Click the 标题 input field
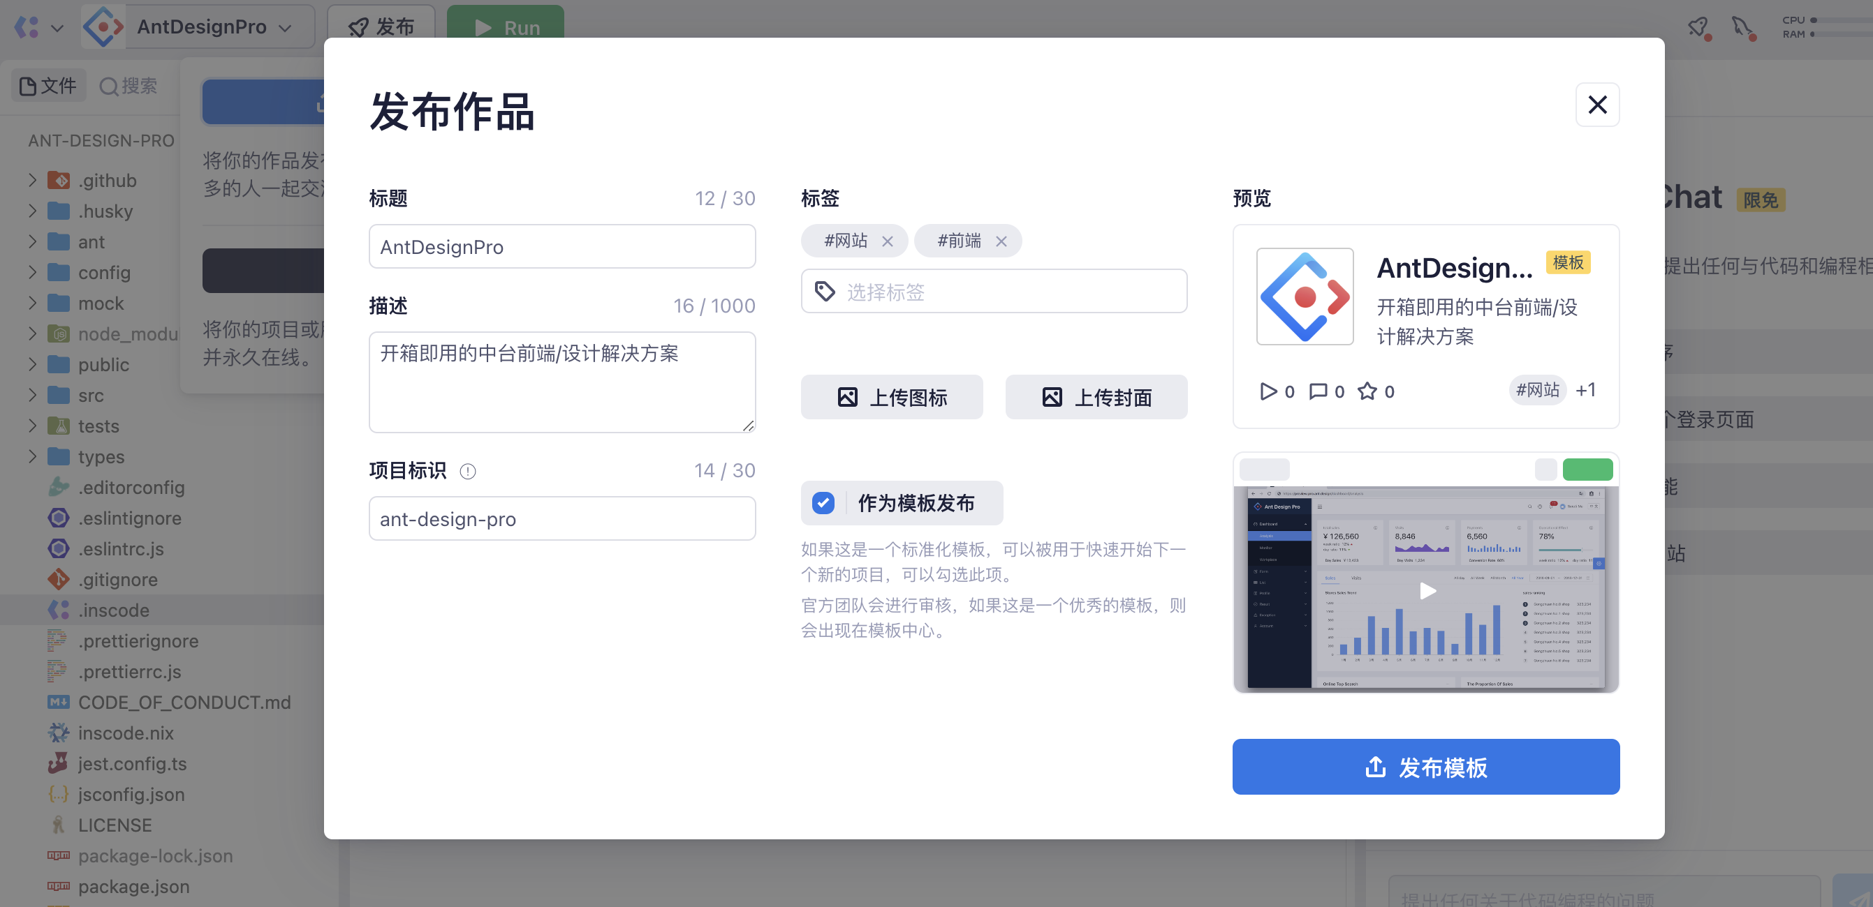The image size is (1873, 907). click(x=562, y=247)
